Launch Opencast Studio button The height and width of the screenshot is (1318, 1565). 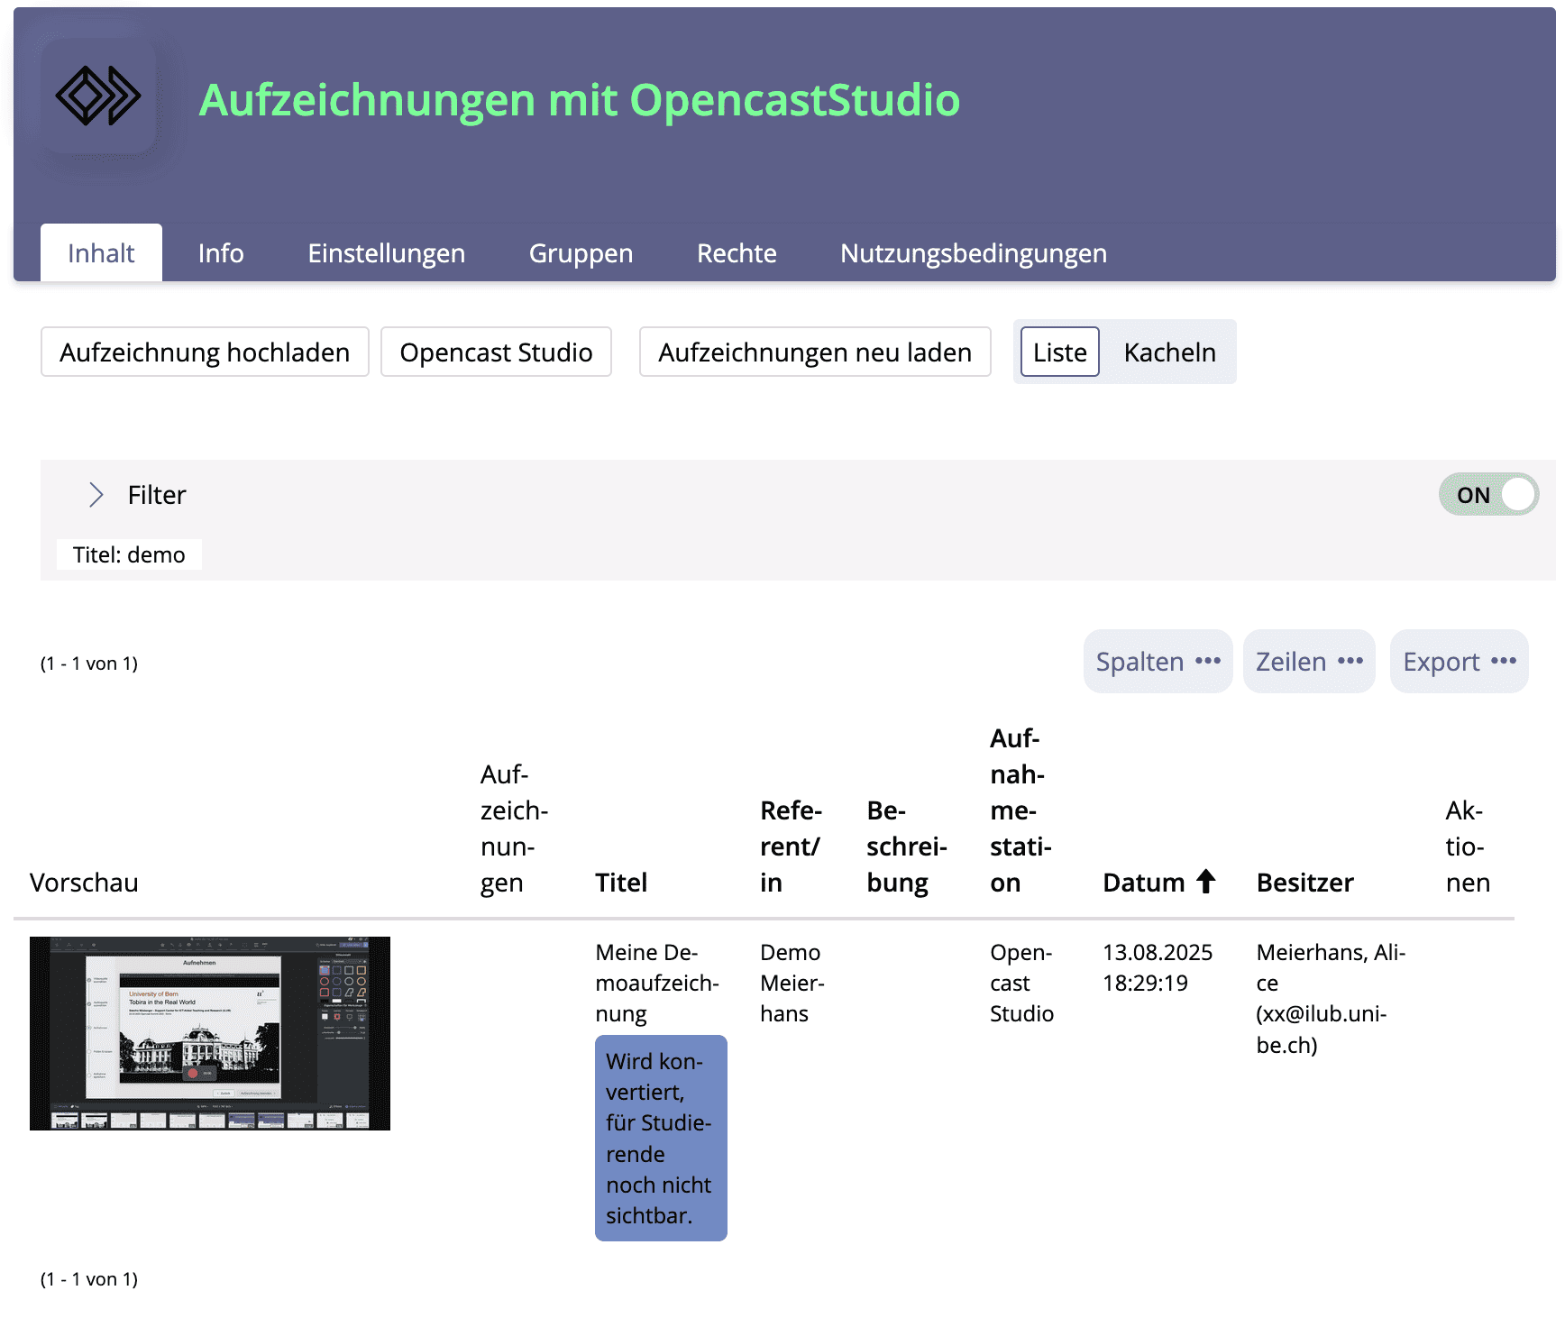[496, 352]
